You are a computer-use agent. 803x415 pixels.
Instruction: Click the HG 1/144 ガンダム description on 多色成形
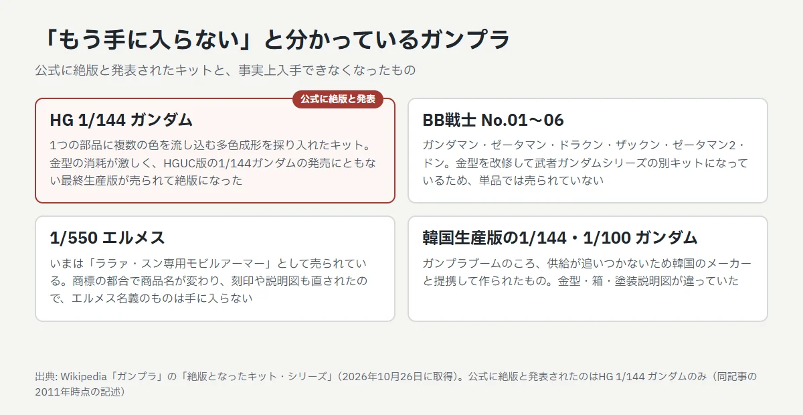tap(215, 163)
